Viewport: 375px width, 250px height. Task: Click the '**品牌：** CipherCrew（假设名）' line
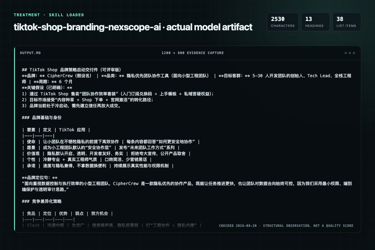click(187, 78)
